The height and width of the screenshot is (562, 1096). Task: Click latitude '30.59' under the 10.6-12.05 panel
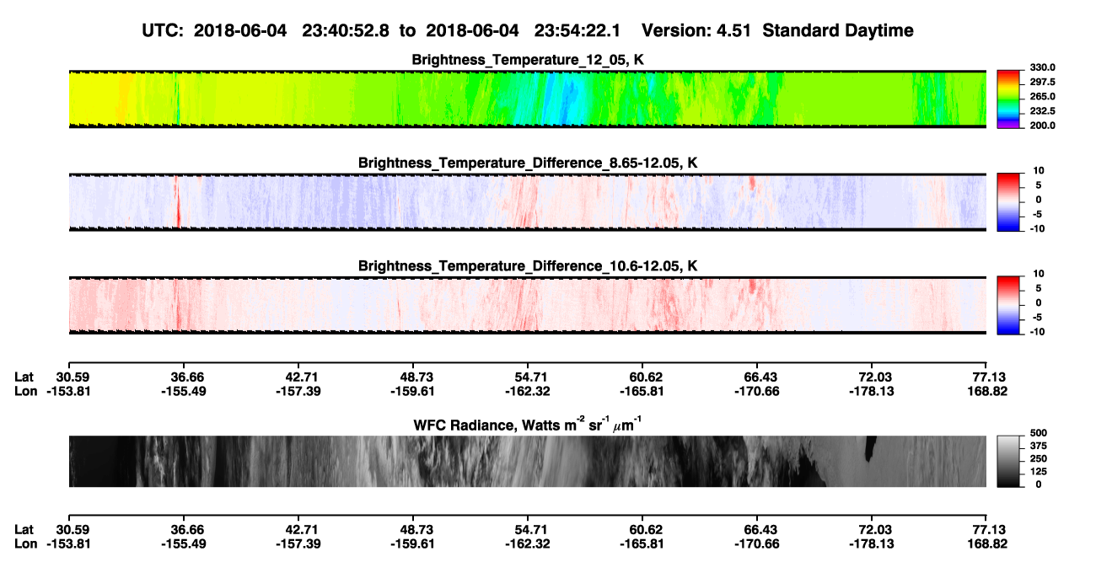pos(73,376)
